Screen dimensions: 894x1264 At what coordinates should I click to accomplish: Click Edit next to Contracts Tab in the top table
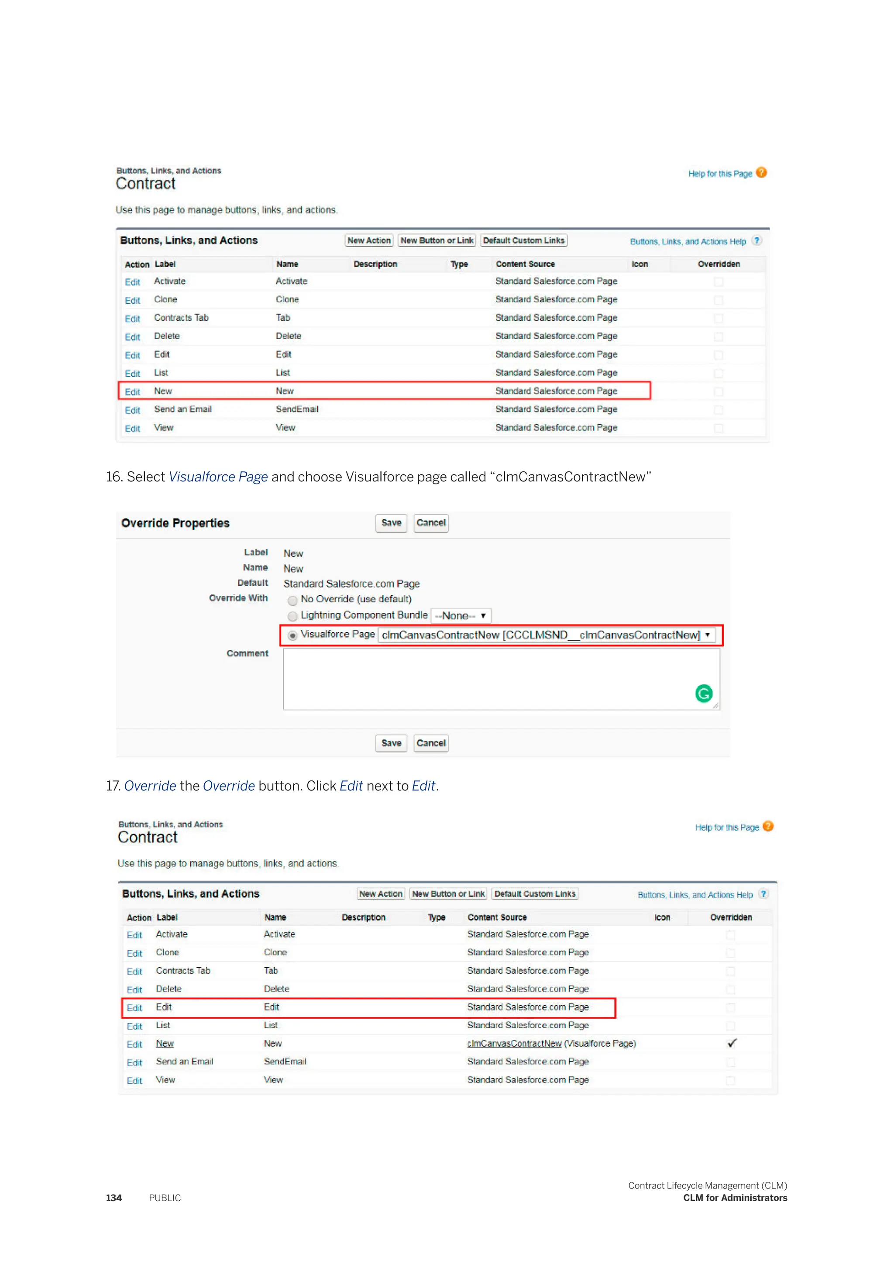(133, 319)
